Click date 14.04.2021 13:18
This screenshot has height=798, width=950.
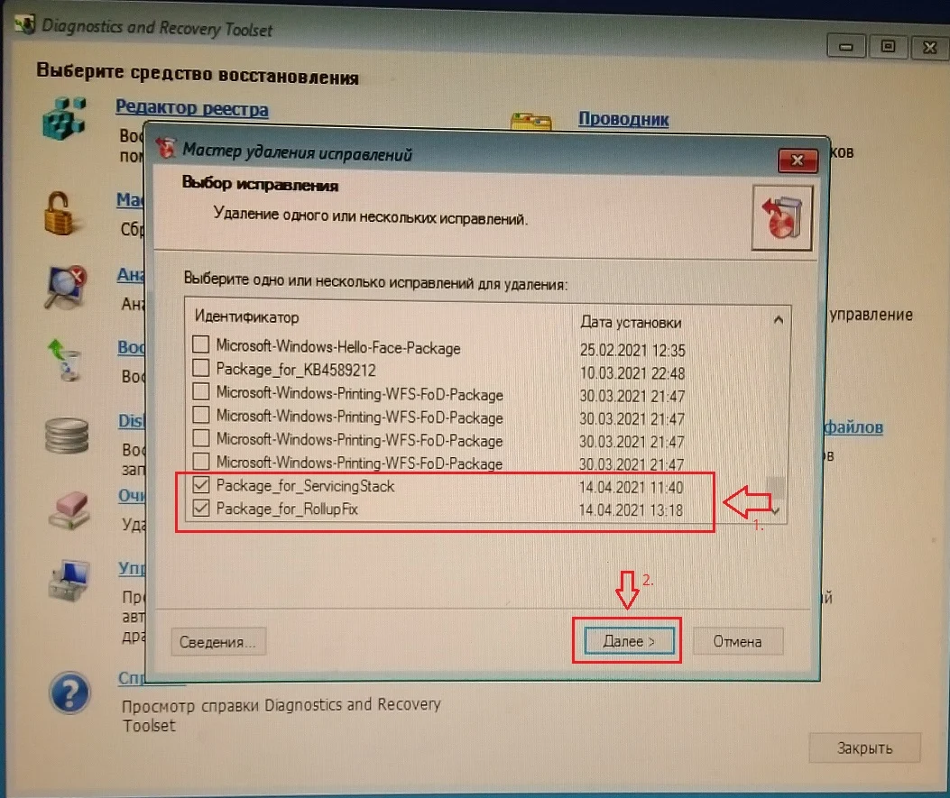tap(631, 509)
